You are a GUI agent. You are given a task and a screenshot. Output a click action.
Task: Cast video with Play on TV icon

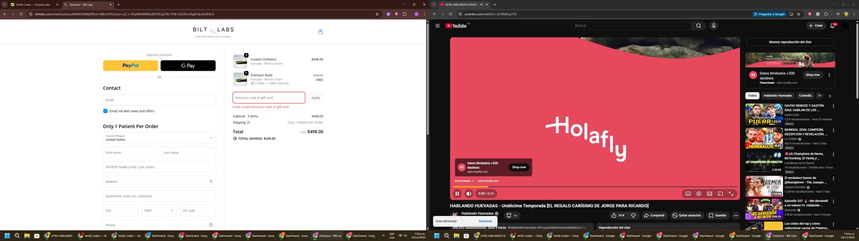[720, 194]
